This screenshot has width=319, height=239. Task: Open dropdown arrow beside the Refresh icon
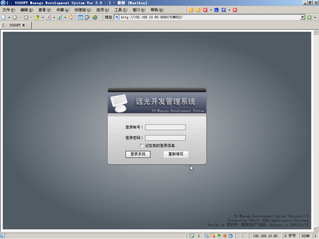(65, 17)
